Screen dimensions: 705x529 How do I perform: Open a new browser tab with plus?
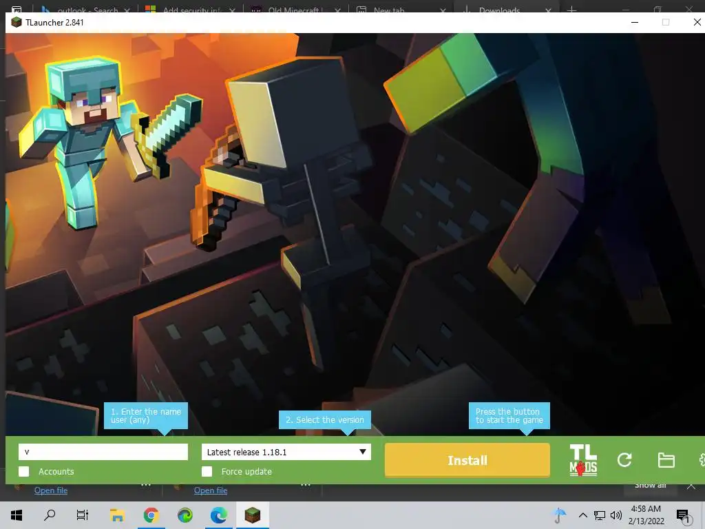[571, 9]
